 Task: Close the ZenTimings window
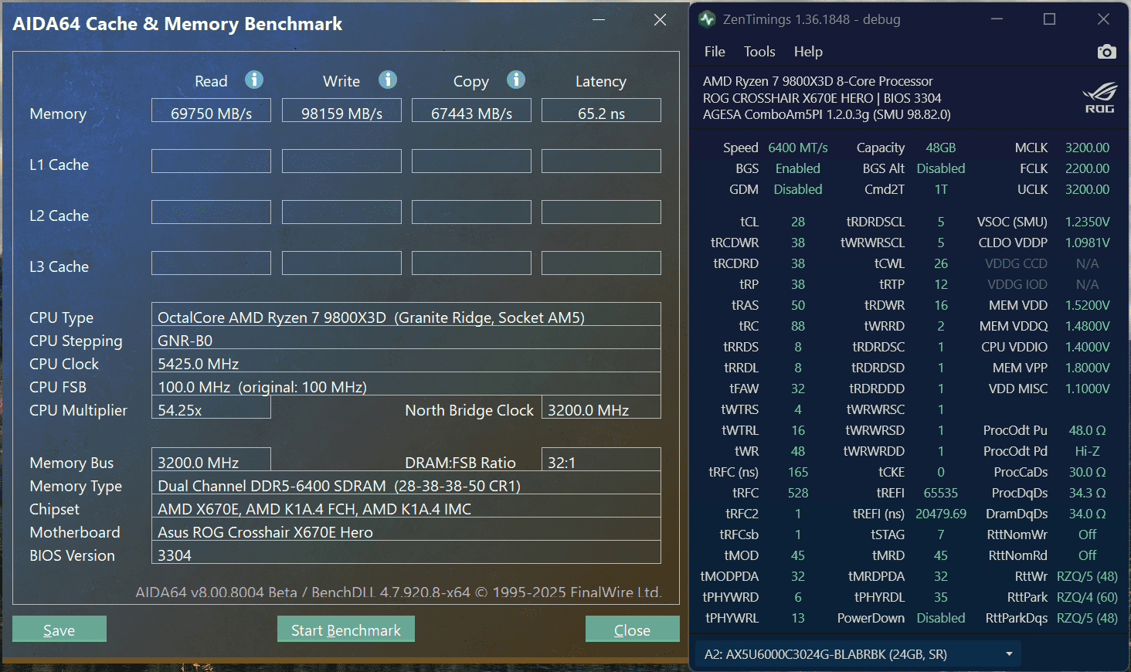(x=1103, y=19)
